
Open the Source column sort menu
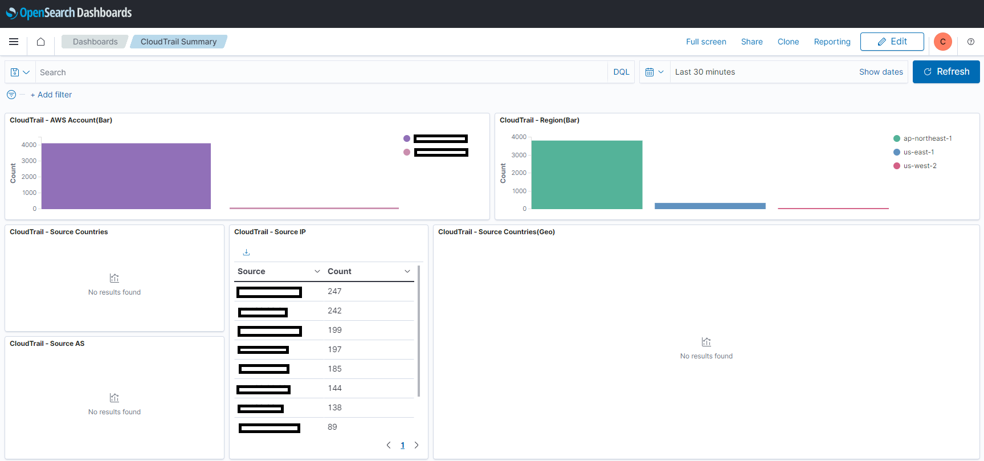point(317,271)
